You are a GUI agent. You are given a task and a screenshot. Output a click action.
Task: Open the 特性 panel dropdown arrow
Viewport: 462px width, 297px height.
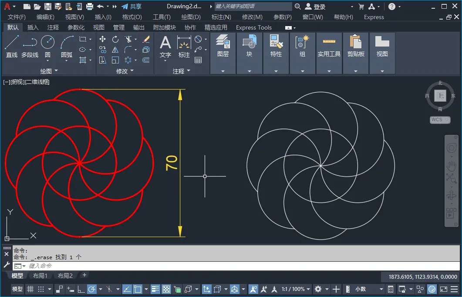[276, 71]
